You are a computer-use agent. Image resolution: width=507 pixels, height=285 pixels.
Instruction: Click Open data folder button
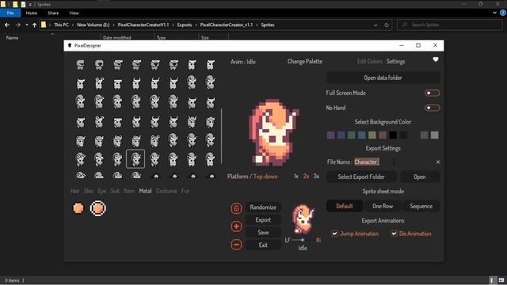(383, 78)
